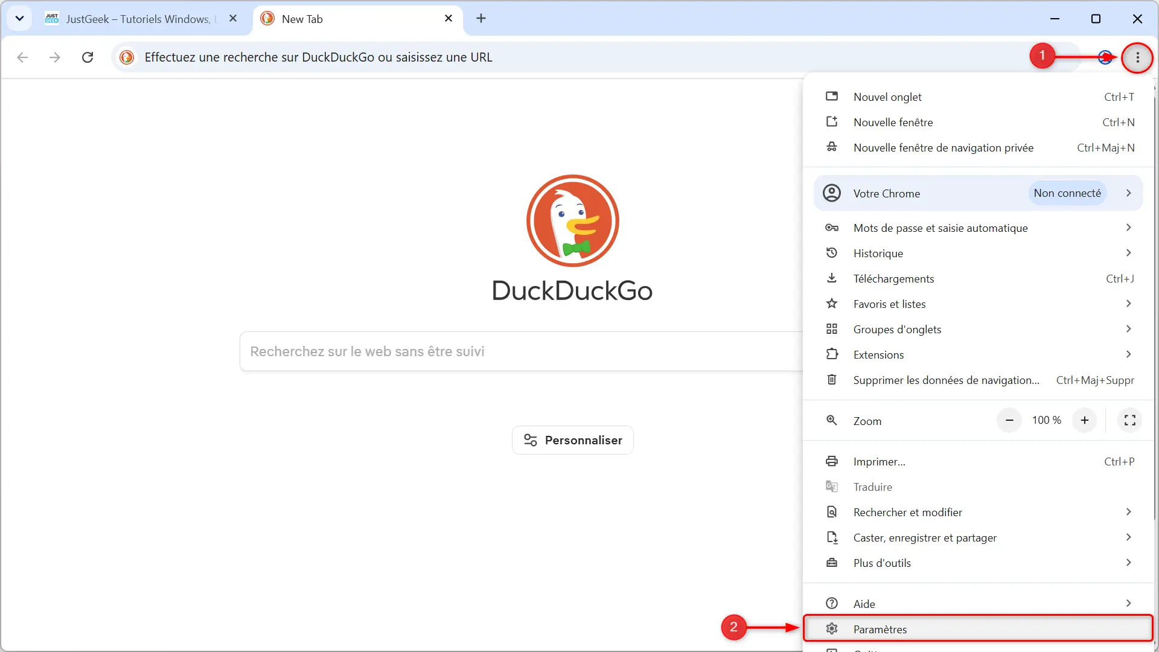The image size is (1159, 652).
Task: Click the 100 % zoom value
Action: (1047, 420)
